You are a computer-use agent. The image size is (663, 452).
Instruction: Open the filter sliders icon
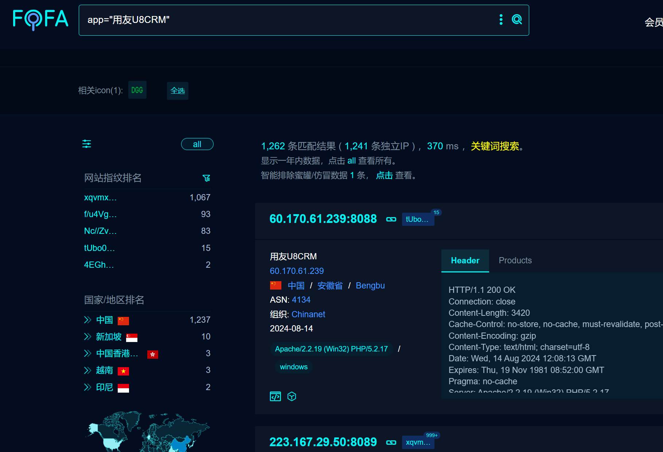point(87,144)
